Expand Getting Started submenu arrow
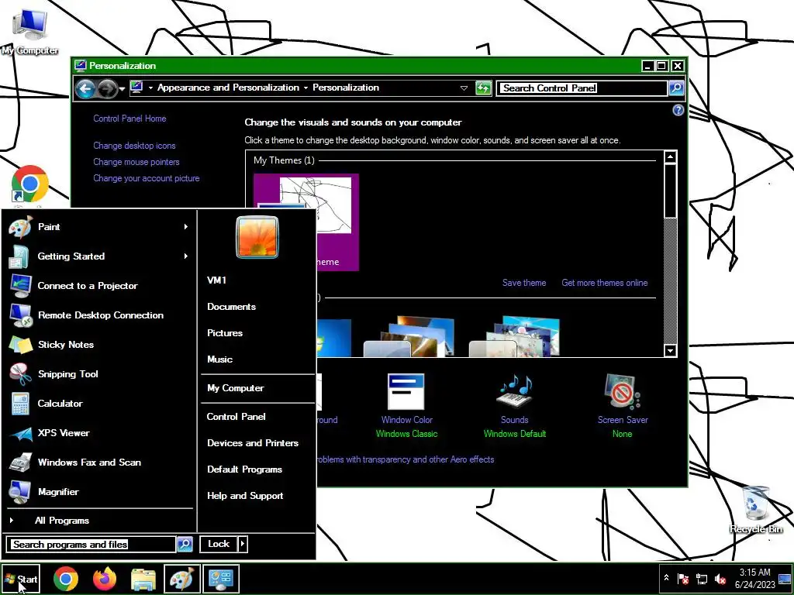This screenshot has height=595, width=794. click(186, 256)
